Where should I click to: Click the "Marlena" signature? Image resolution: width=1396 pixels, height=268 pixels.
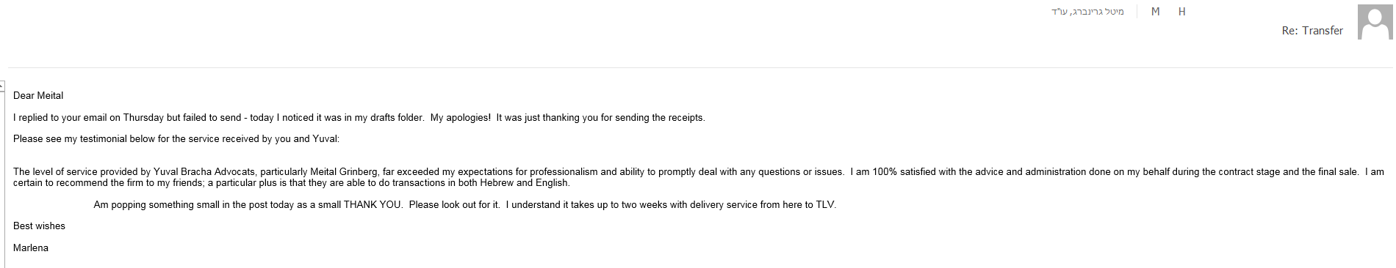point(31,248)
